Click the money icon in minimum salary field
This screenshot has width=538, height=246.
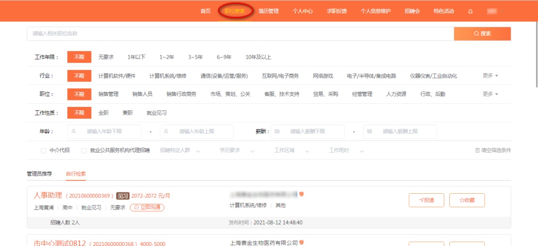coord(276,132)
